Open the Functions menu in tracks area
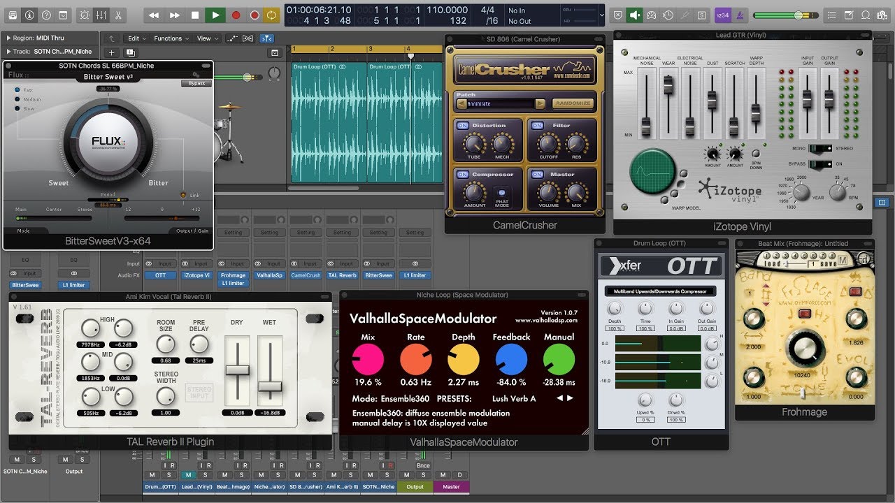This screenshot has width=895, height=503. (171, 38)
